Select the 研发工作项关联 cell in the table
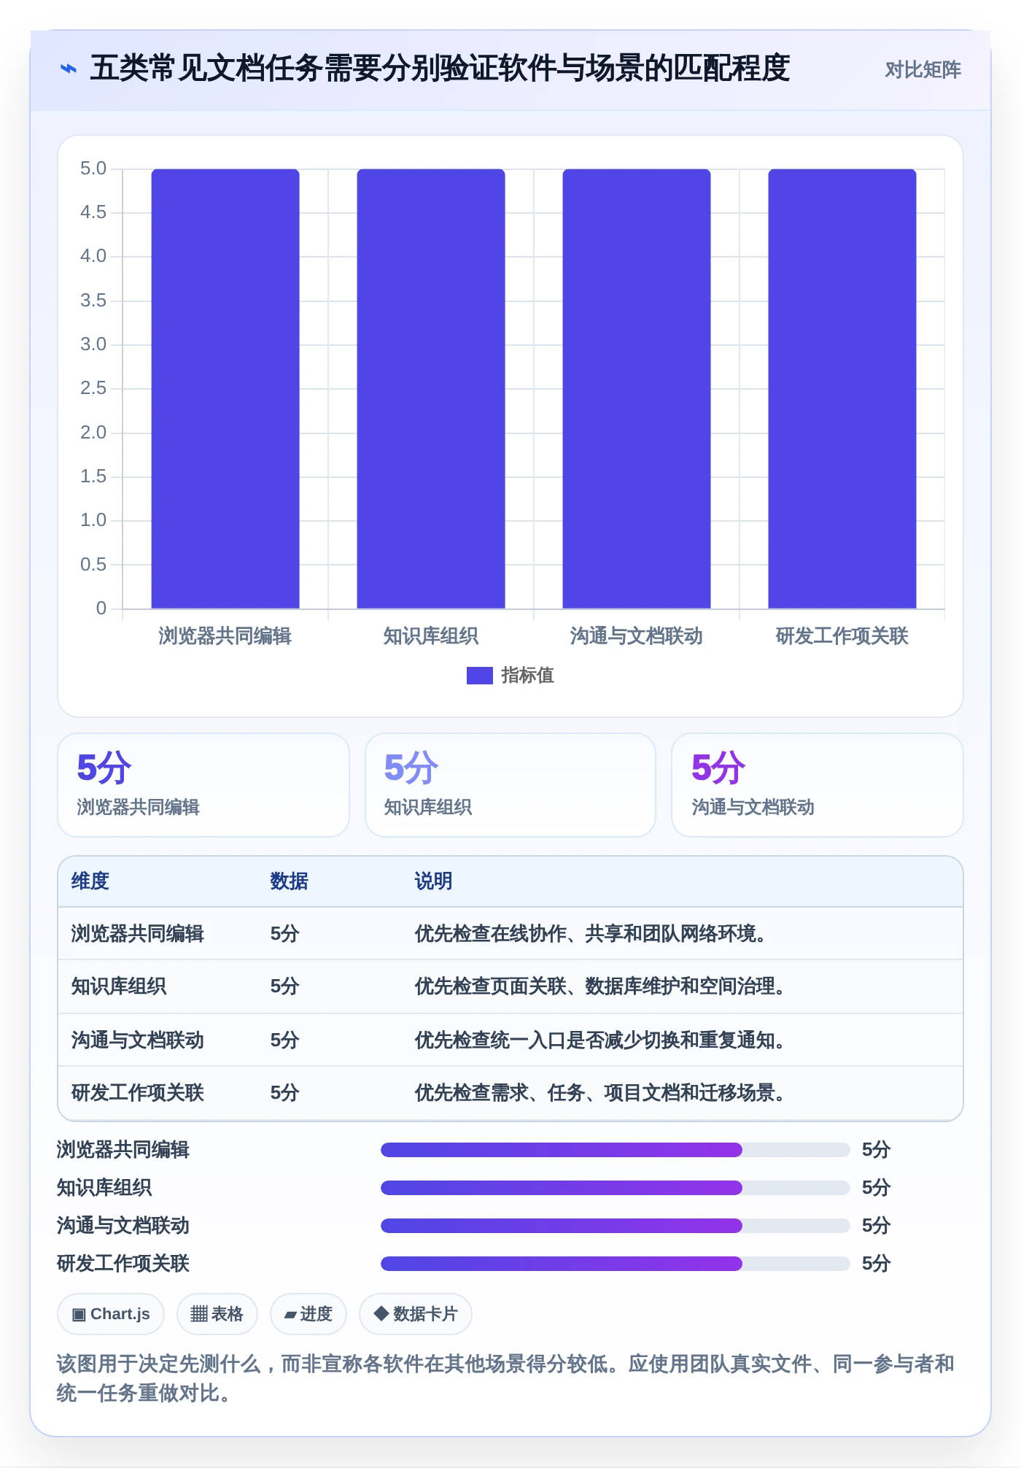Image resolution: width=1021 pixels, height=1468 pixels. pyautogui.click(x=138, y=1093)
